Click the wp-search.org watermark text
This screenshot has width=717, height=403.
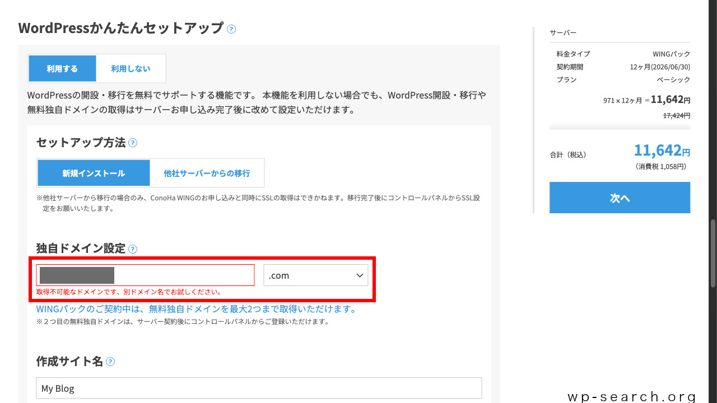[x=631, y=396]
